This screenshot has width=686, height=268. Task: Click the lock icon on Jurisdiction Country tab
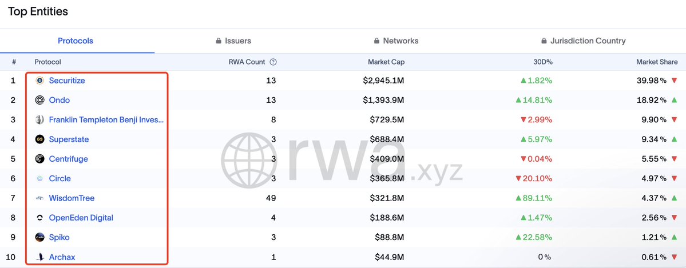point(544,41)
